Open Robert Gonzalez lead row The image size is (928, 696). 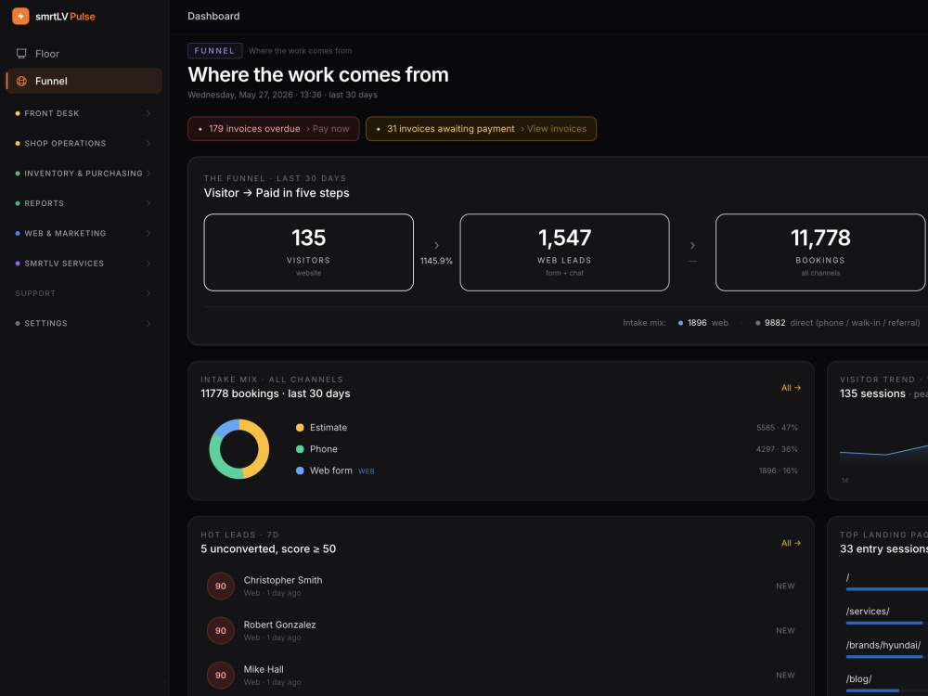click(501, 630)
